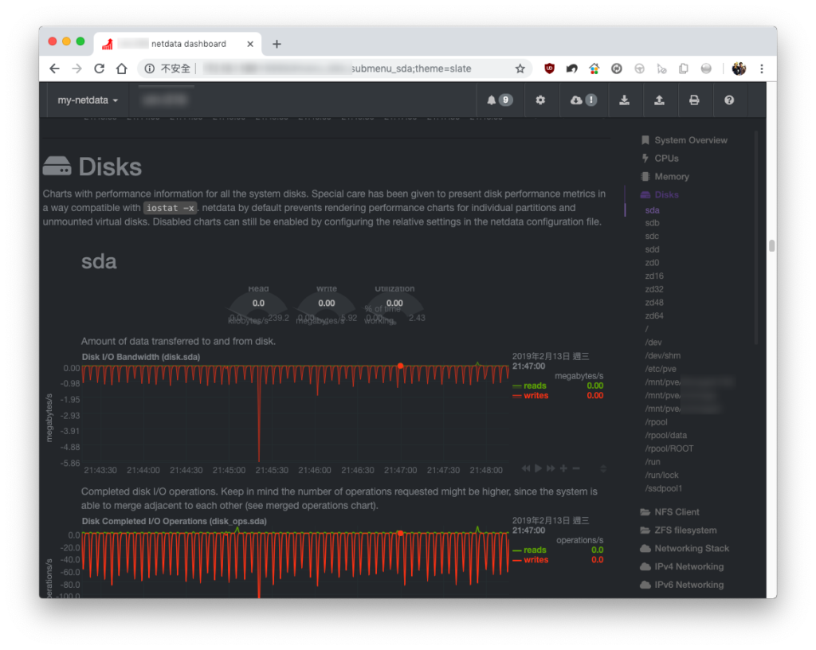
Task: Click the sda Write gauge
Action: (x=326, y=306)
